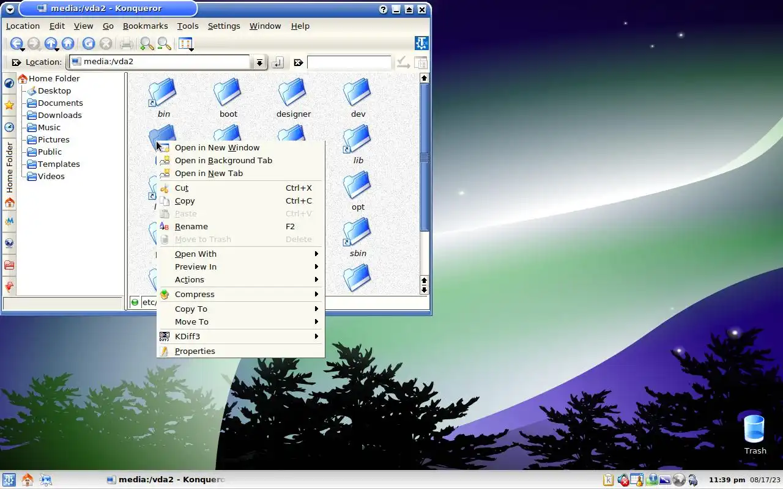Select Copy in the context menu
This screenshot has width=783, height=489.
[x=240, y=200]
